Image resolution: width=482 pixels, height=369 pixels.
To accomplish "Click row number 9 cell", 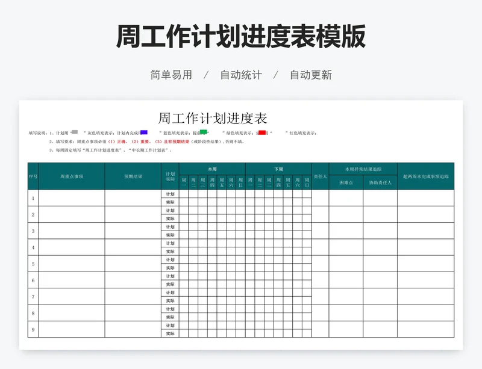I will (x=33, y=329).
